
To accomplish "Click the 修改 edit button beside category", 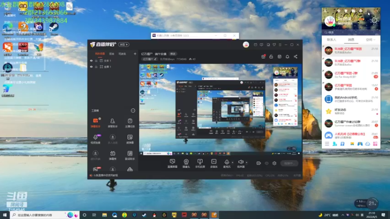I will click(173, 54).
